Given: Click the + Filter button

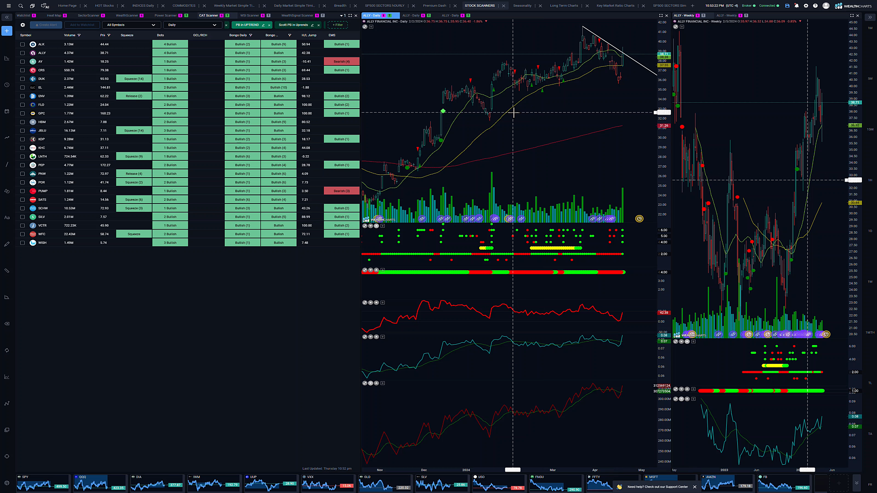Looking at the screenshot, I should [338, 25].
